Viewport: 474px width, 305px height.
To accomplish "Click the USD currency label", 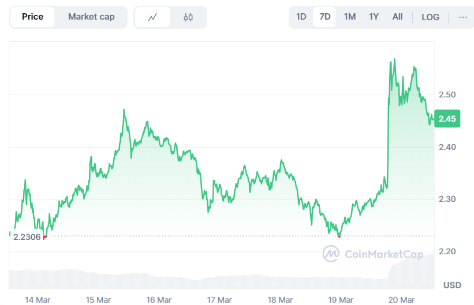I will tap(451, 285).
